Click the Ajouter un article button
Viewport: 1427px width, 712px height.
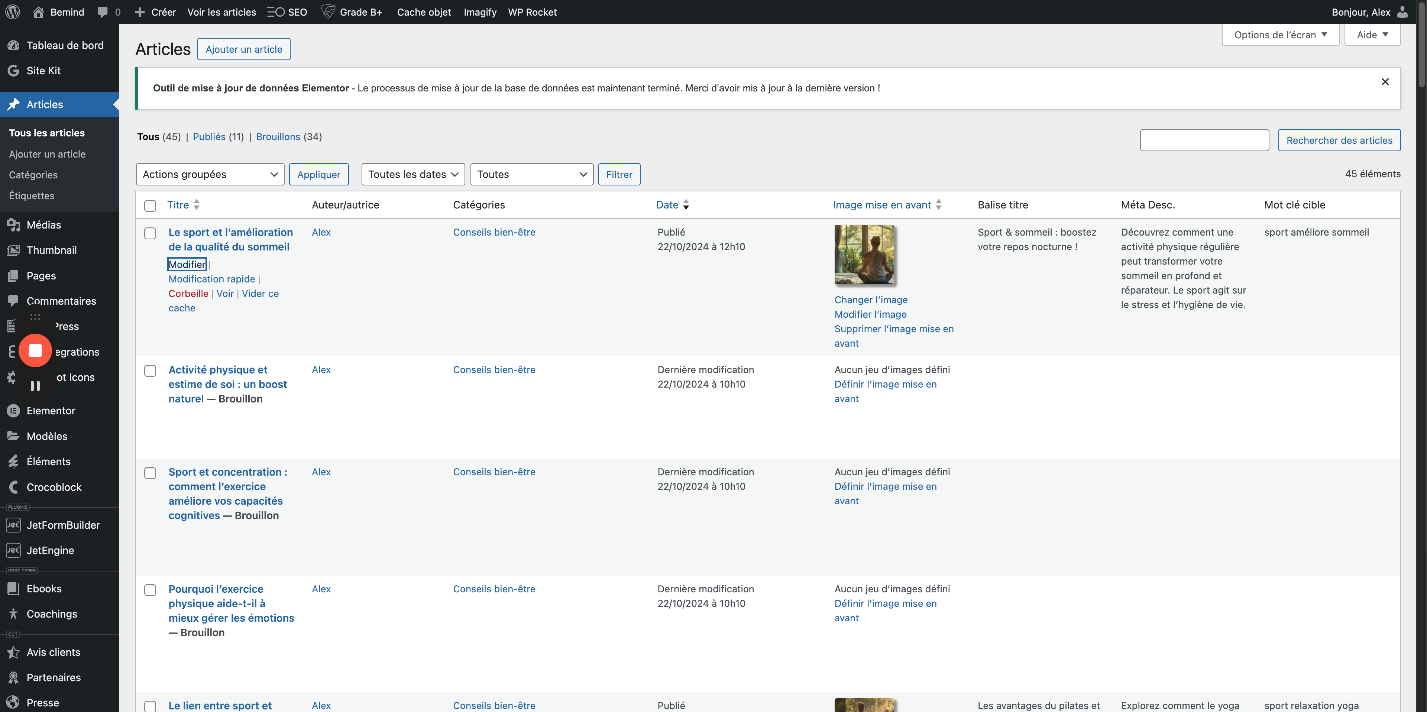click(x=244, y=49)
